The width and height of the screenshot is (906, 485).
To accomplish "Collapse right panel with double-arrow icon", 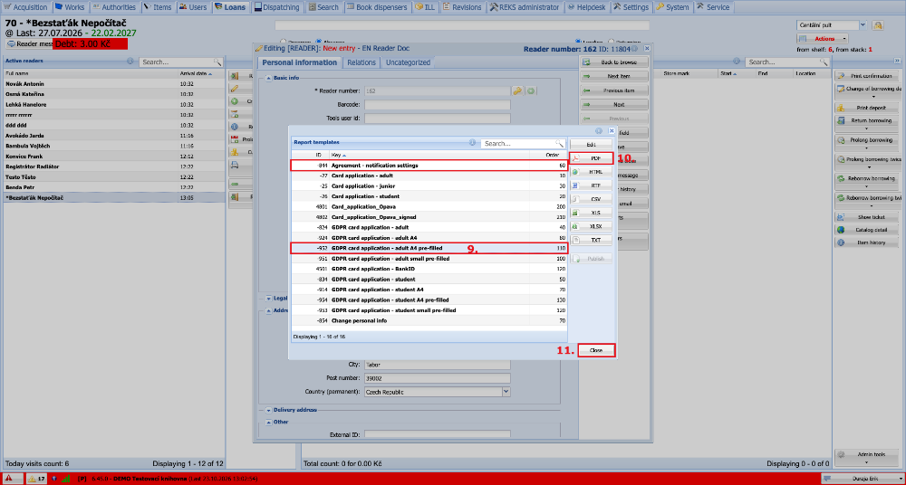I will pyautogui.click(x=897, y=61).
